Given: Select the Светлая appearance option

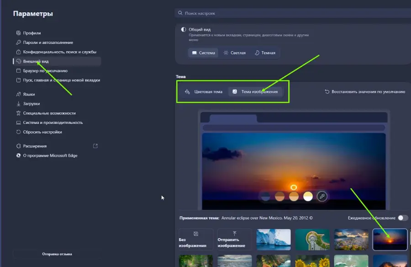Looking at the screenshot, I should [234, 53].
